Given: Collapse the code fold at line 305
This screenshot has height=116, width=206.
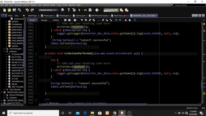Looking at the screenshot, I should (x=36, y=100).
